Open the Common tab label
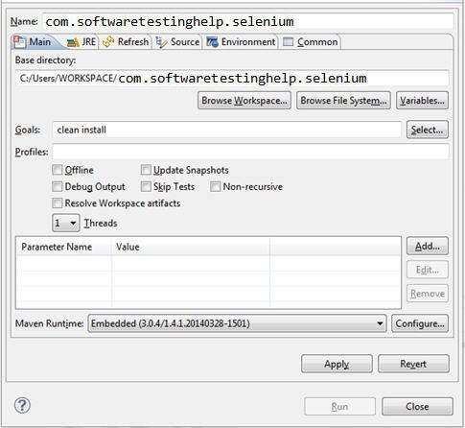Image resolution: width=465 pixels, height=428 pixels. click(317, 42)
